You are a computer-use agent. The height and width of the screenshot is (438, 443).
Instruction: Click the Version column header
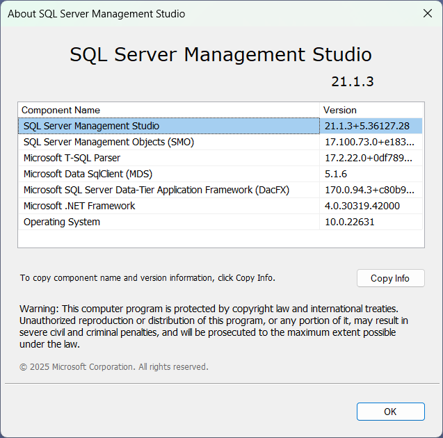371,110
